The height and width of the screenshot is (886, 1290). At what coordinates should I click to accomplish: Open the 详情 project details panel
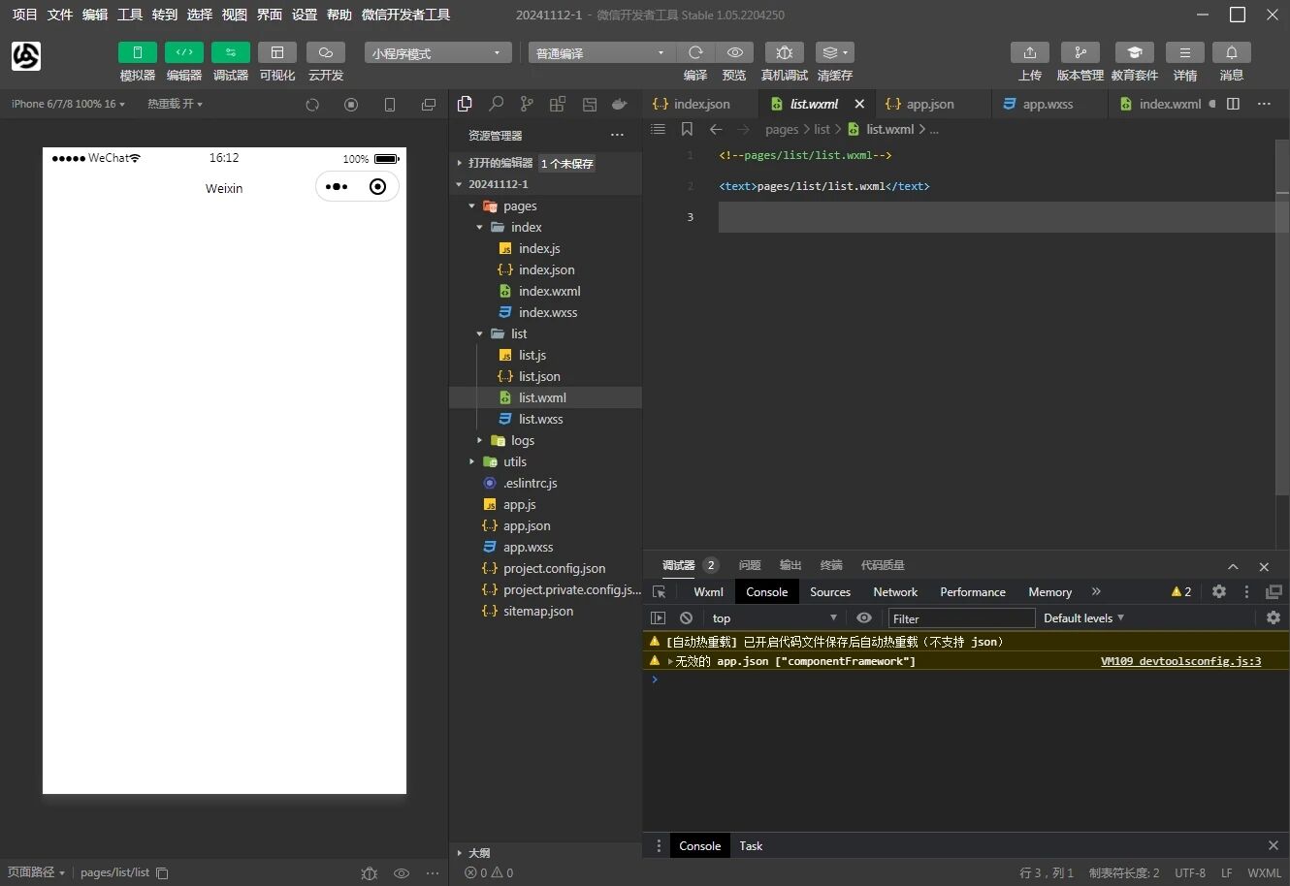[1185, 52]
